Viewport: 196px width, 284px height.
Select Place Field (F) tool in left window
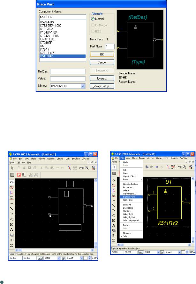point(12,240)
